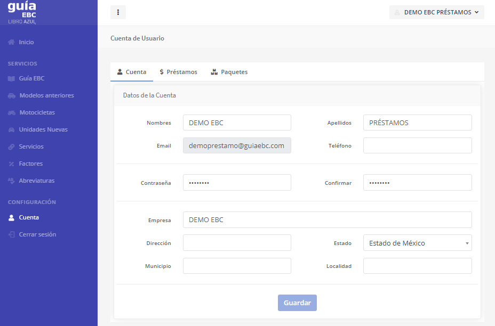Click the car icon for Modelos anteriores

(x=11, y=96)
